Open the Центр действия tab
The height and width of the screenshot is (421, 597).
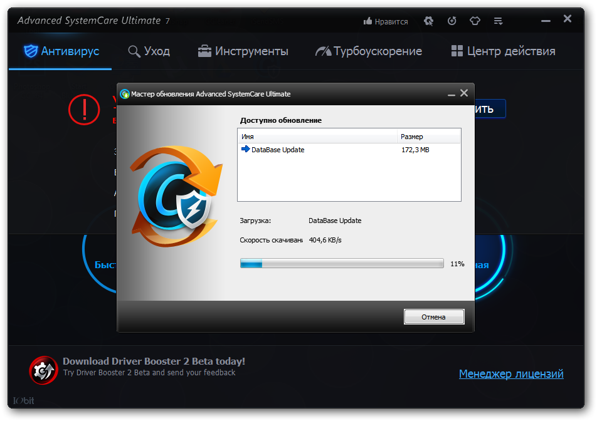(502, 51)
